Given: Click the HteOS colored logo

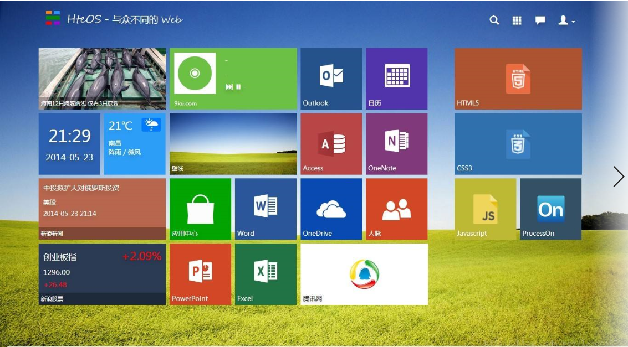Looking at the screenshot, I should 53,18.
